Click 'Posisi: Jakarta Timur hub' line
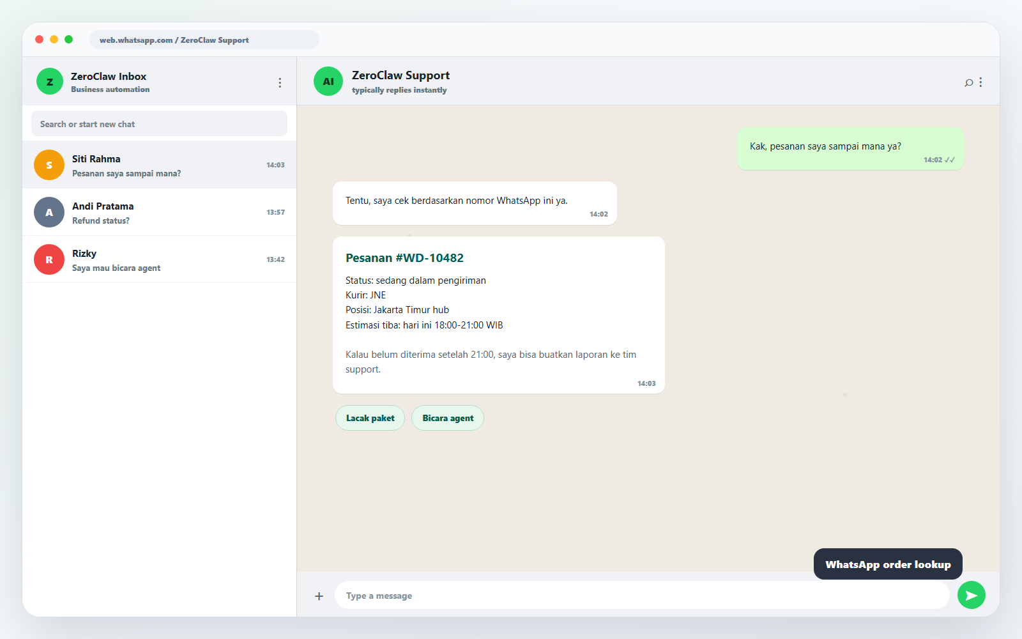This screenshot has width=1022, height=639. [x=397, y=310]
